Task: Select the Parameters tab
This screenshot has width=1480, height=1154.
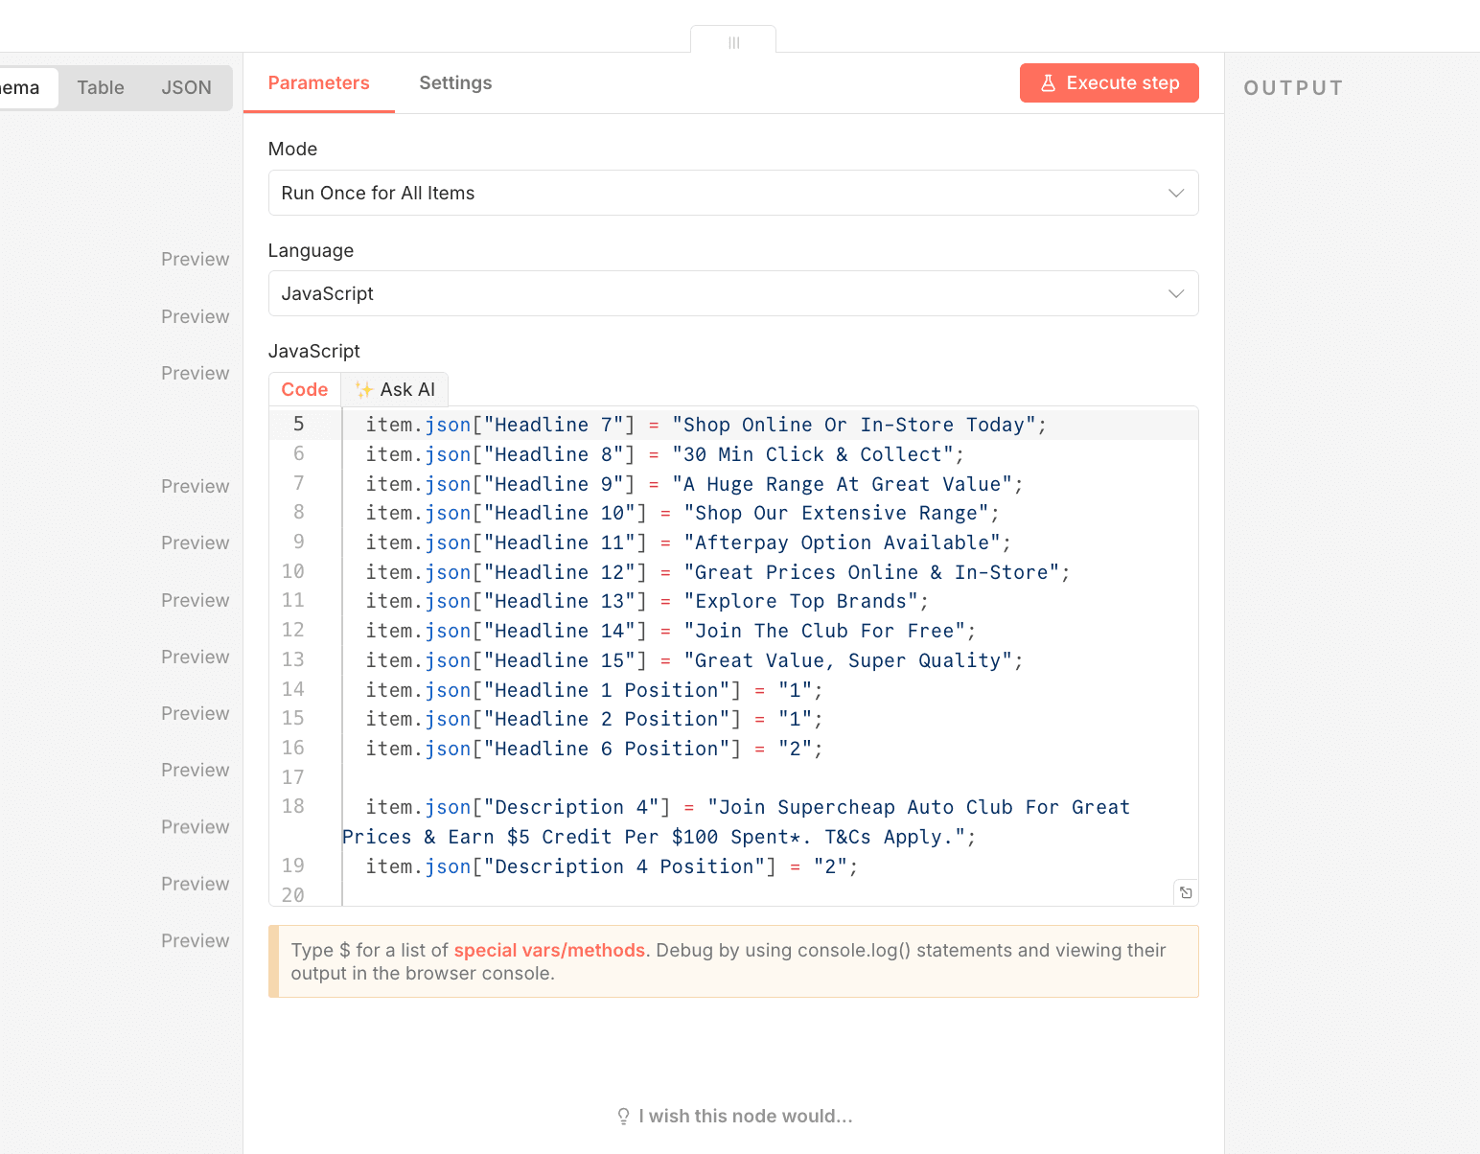Action: point(318,83)
